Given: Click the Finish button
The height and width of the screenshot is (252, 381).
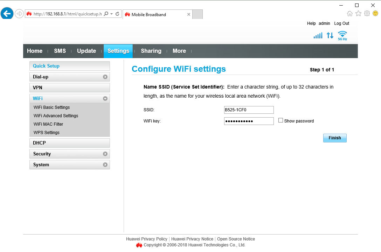Looking at the screenshot, I should pos(334,138).
